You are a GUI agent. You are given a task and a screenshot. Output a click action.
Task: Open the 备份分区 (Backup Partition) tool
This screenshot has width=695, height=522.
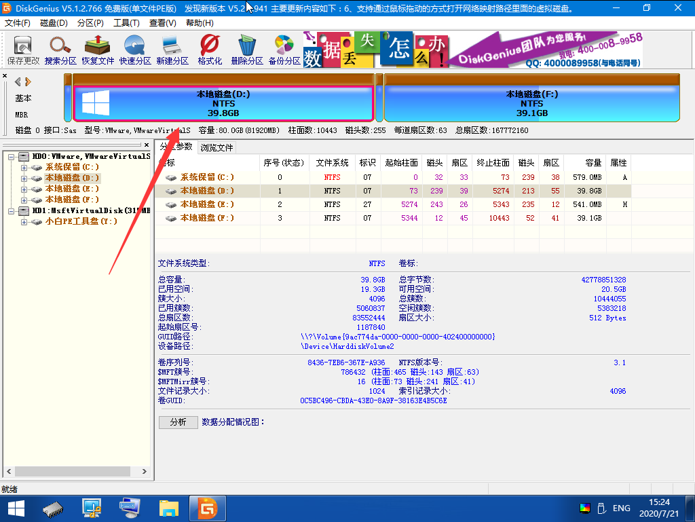tap(284, 50)
